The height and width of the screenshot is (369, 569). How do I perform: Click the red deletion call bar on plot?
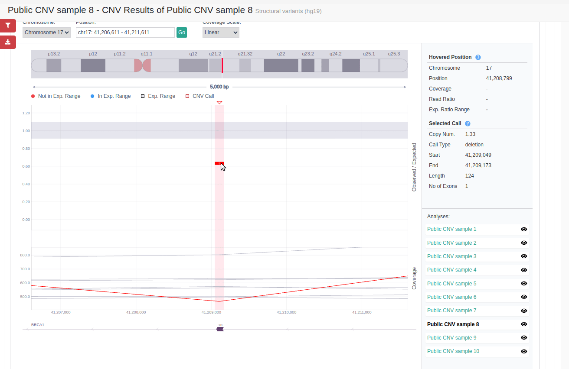point(218,163)
